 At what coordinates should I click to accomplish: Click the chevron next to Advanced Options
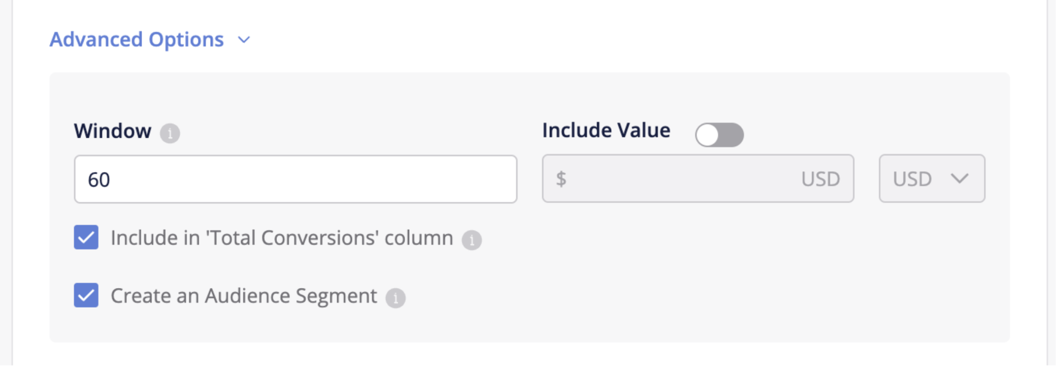[243, 39]
